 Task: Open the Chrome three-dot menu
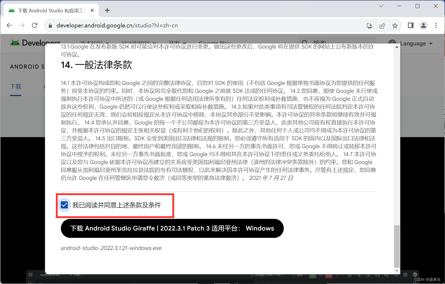pyautogui.click(x=436, y=25)
